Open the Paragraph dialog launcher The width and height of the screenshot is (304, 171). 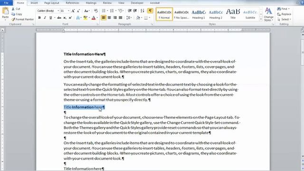(x=152, y=24)
